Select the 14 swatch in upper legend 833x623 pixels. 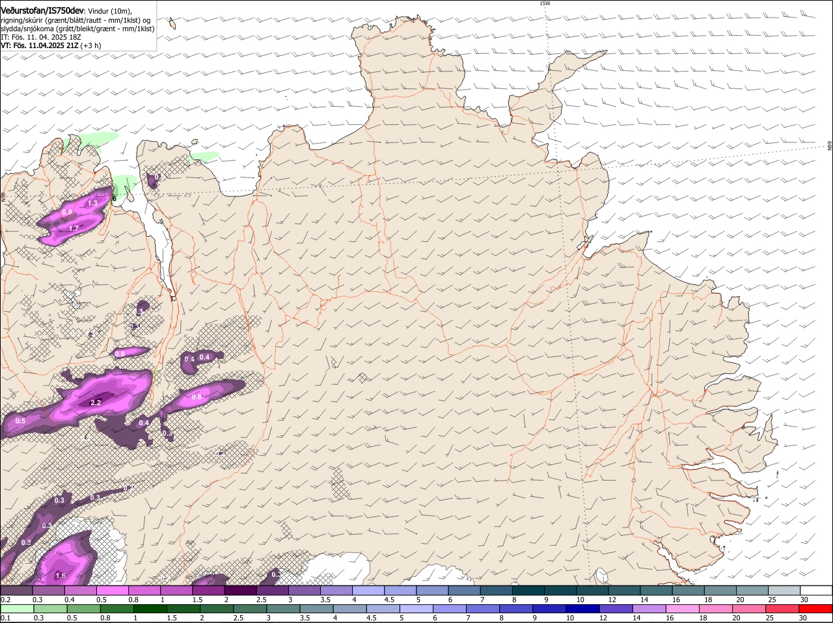655,590
